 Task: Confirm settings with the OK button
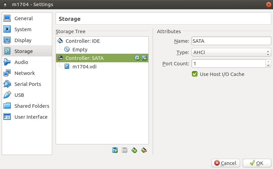point(257,163)
